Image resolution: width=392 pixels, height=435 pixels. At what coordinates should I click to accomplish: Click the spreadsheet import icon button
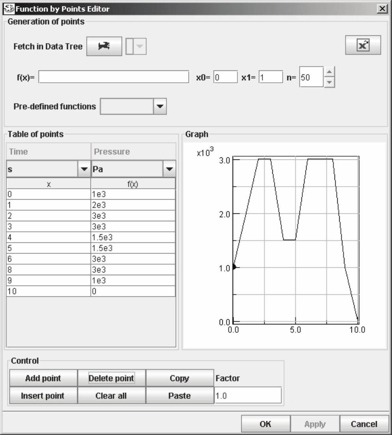pyautogui.click(x=362, y=45)
